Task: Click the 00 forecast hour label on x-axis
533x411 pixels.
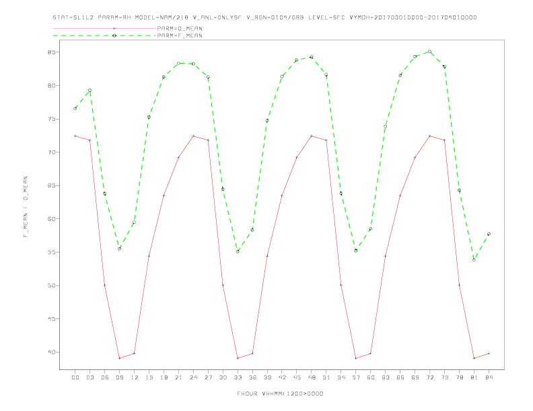Action: (75, 377)
